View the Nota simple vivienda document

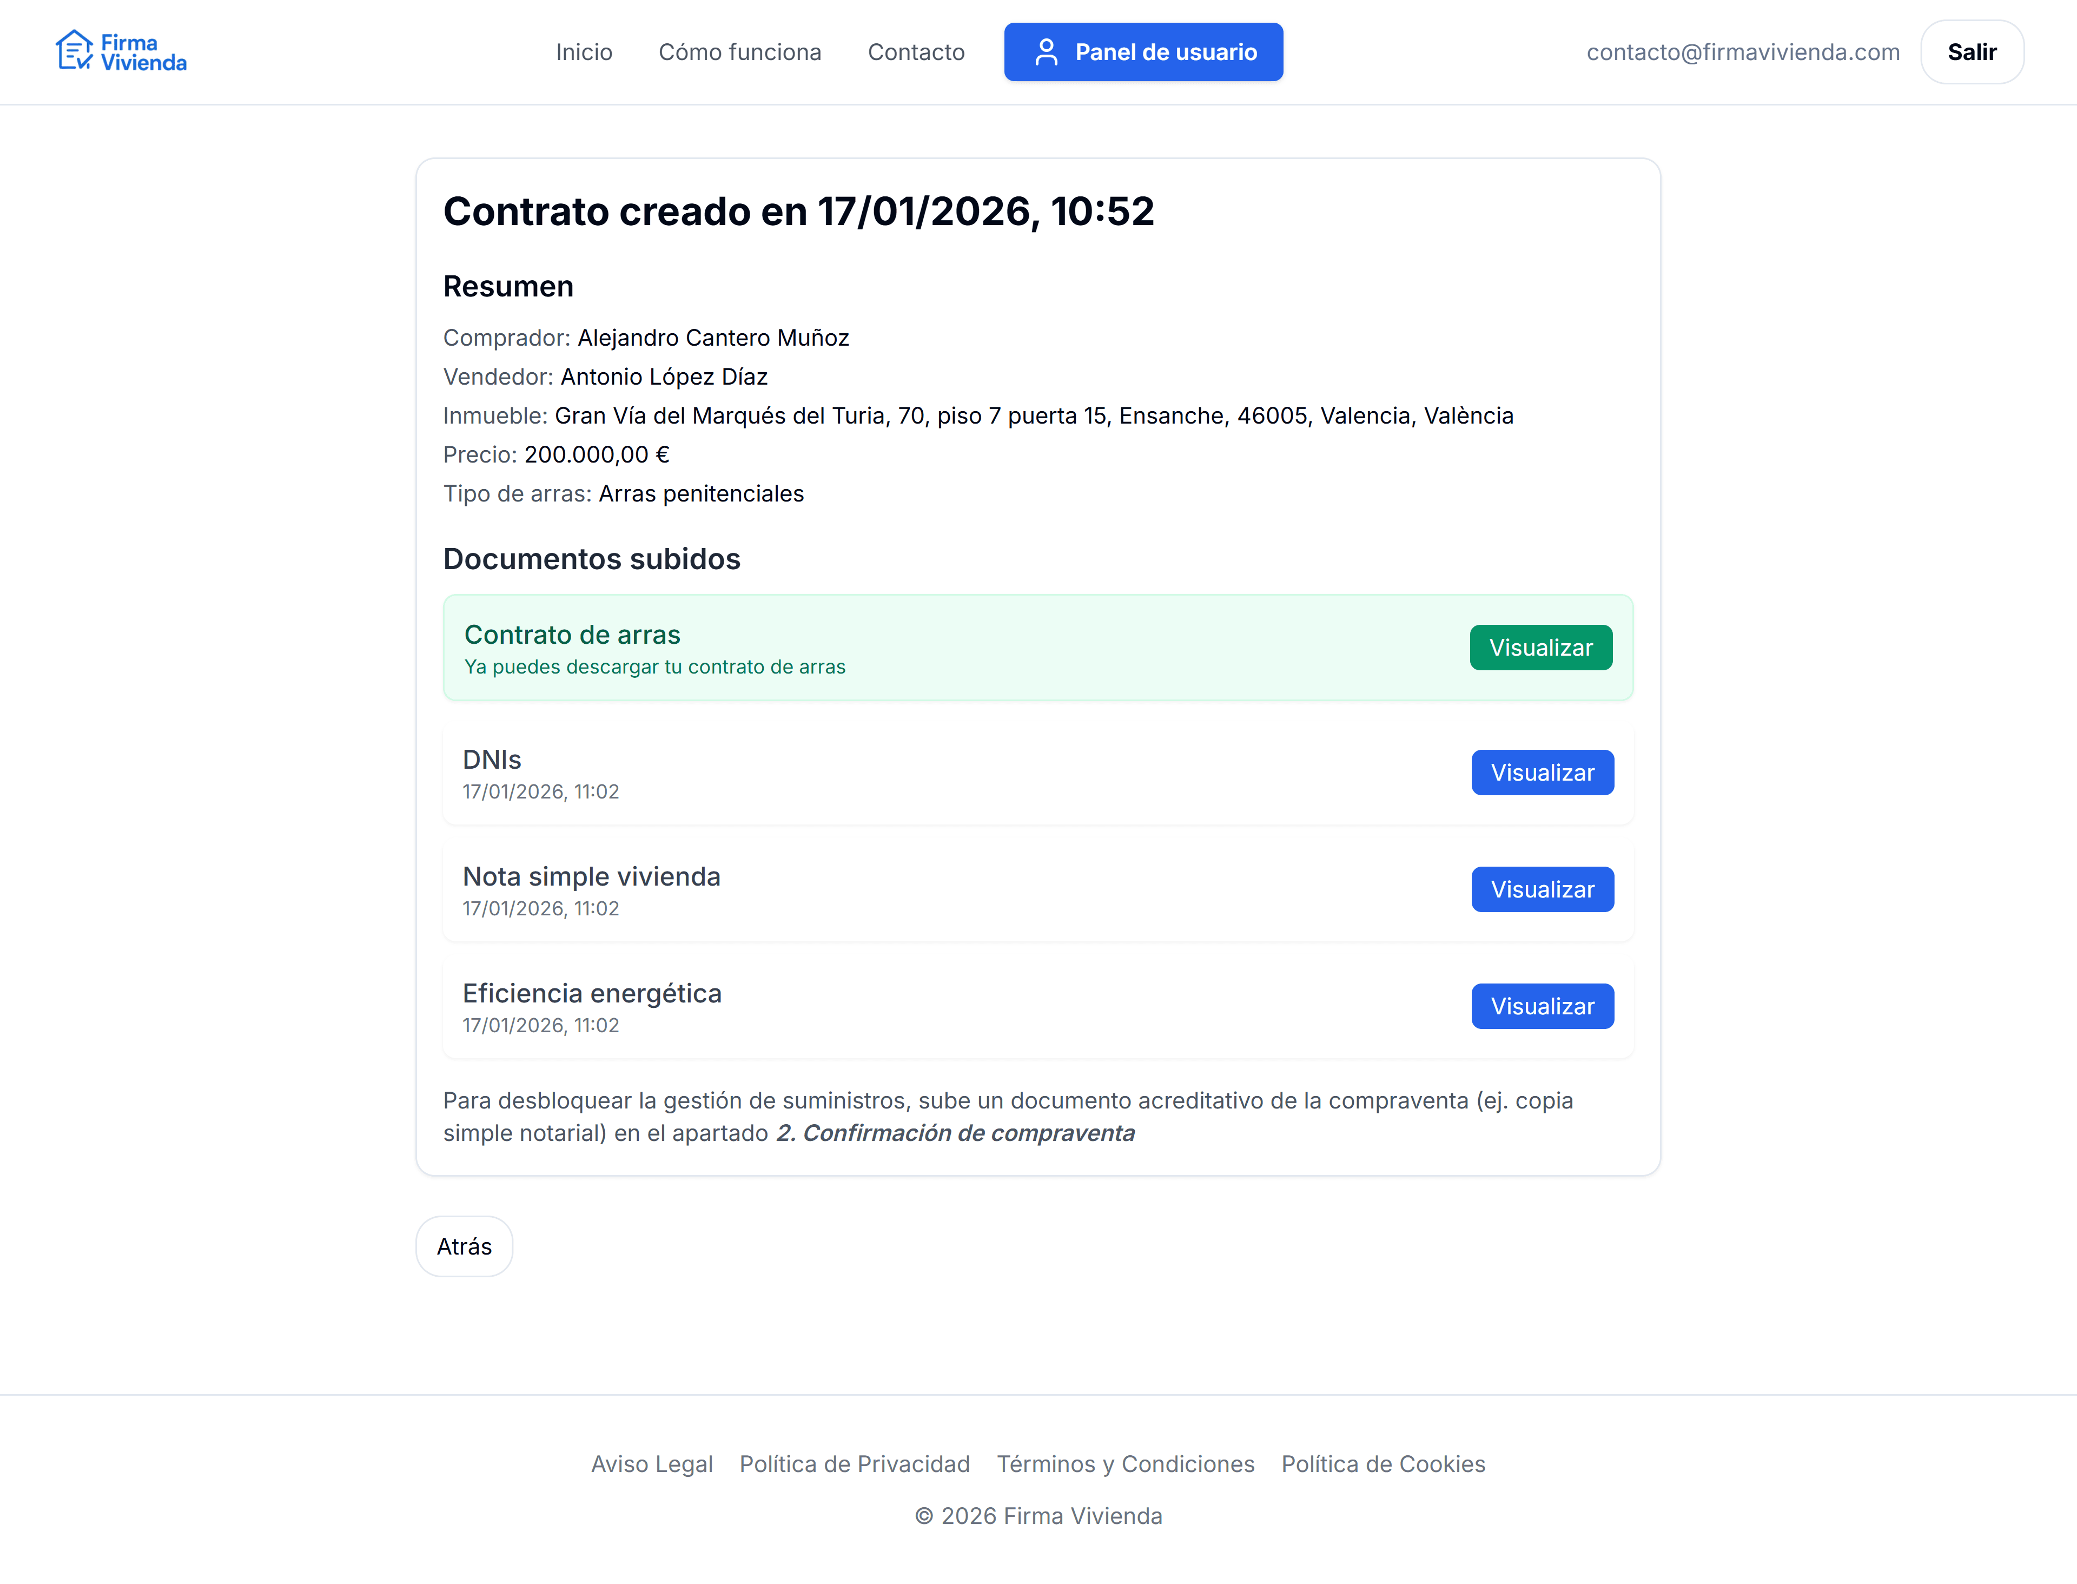coord(1542,889)
